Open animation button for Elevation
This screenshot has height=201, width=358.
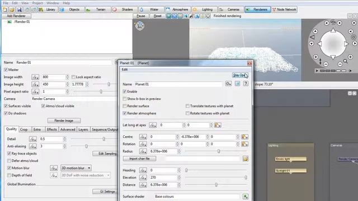coord(143,178)
